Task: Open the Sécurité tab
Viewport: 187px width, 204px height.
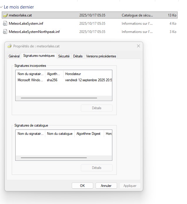Action: pyautogui.click(x=64, y=56)
